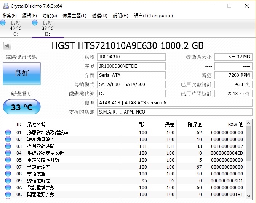Click the buffer size field >= 32 MB
The width and height of the screenshot is (256, 203).
click(x=234, y=57)
